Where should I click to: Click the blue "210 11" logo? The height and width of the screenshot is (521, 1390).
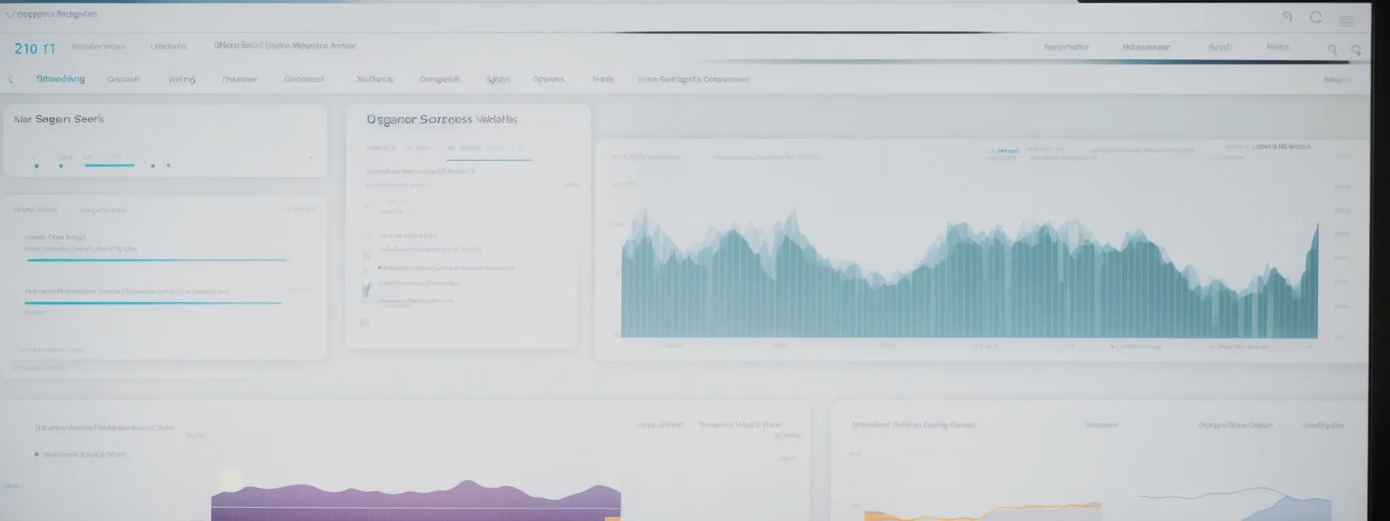click(35, 49)
